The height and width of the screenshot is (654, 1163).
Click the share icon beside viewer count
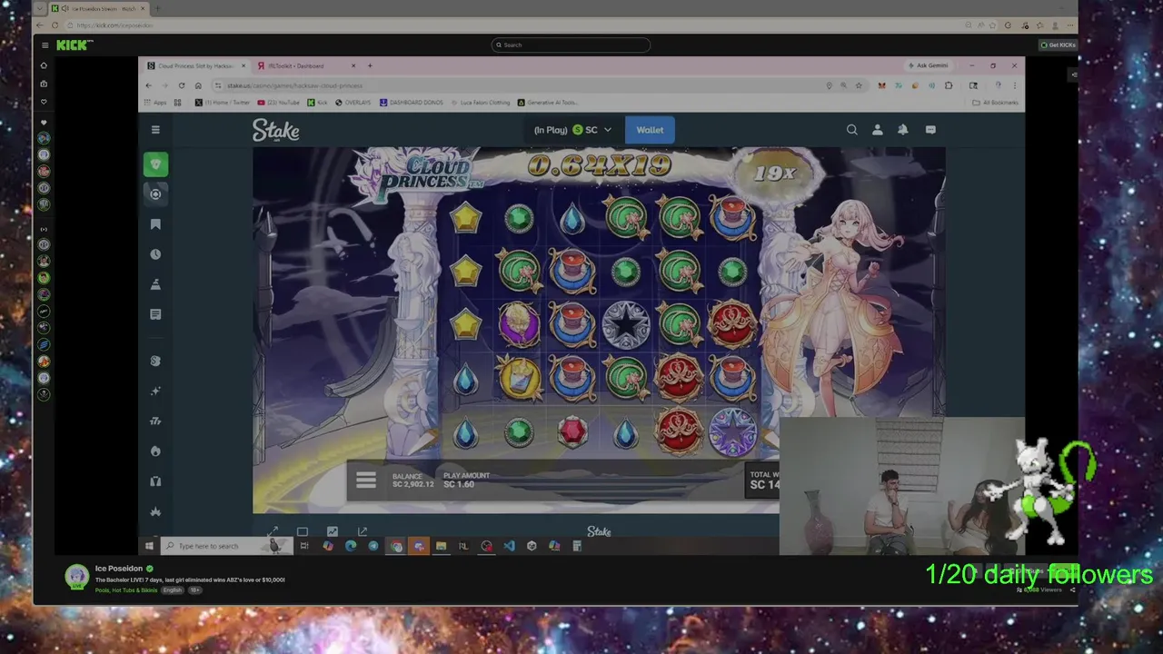click(1072, 590)
